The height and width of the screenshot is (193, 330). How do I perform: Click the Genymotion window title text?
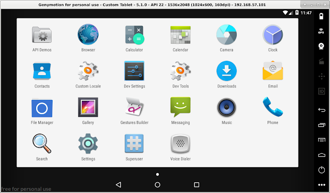pyautogui.click(x=152, y=5)
